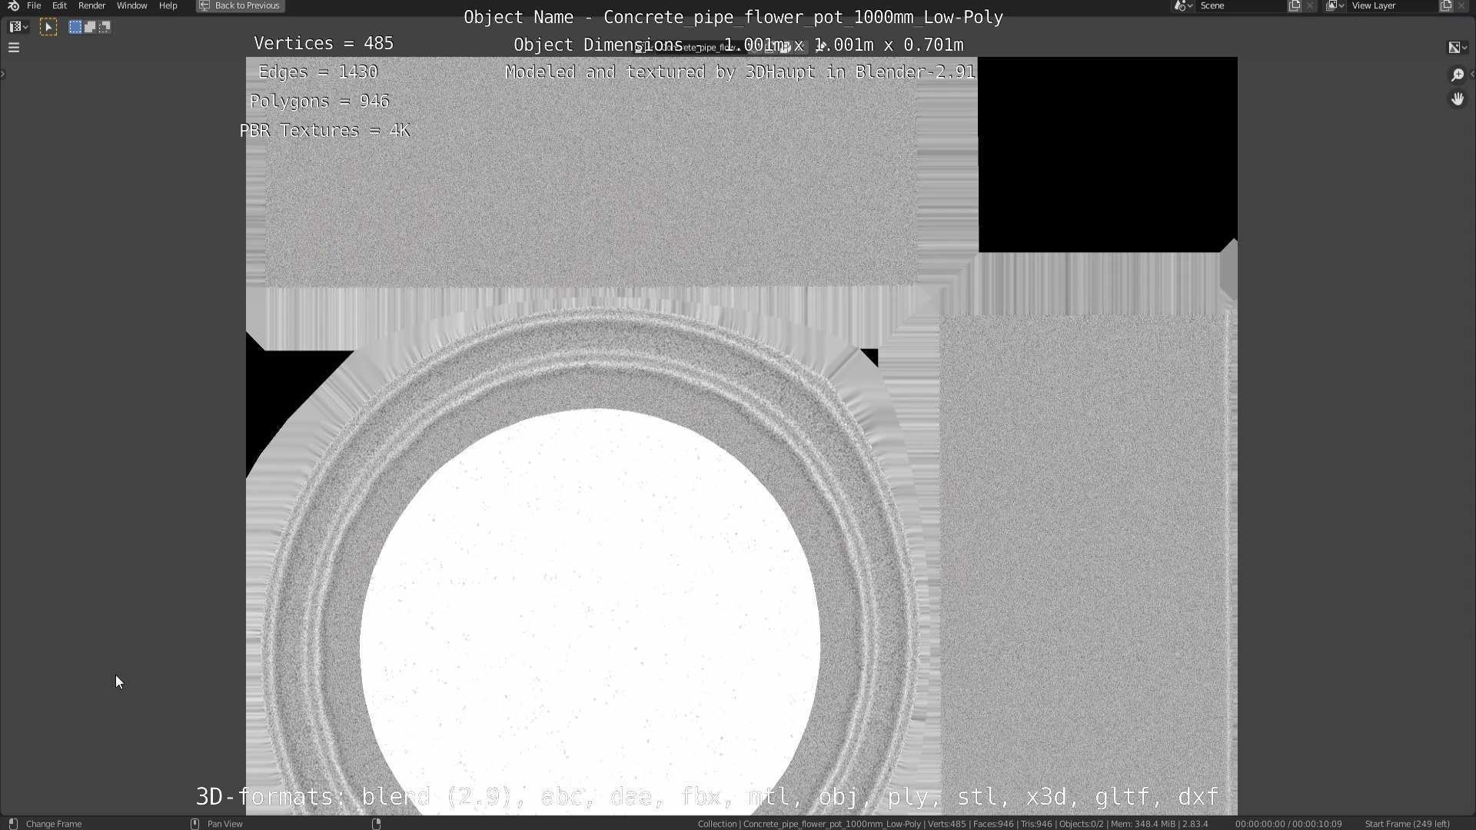Enable subtract selection mode
Screen dimensions: 1476x830
coord(105,27)
